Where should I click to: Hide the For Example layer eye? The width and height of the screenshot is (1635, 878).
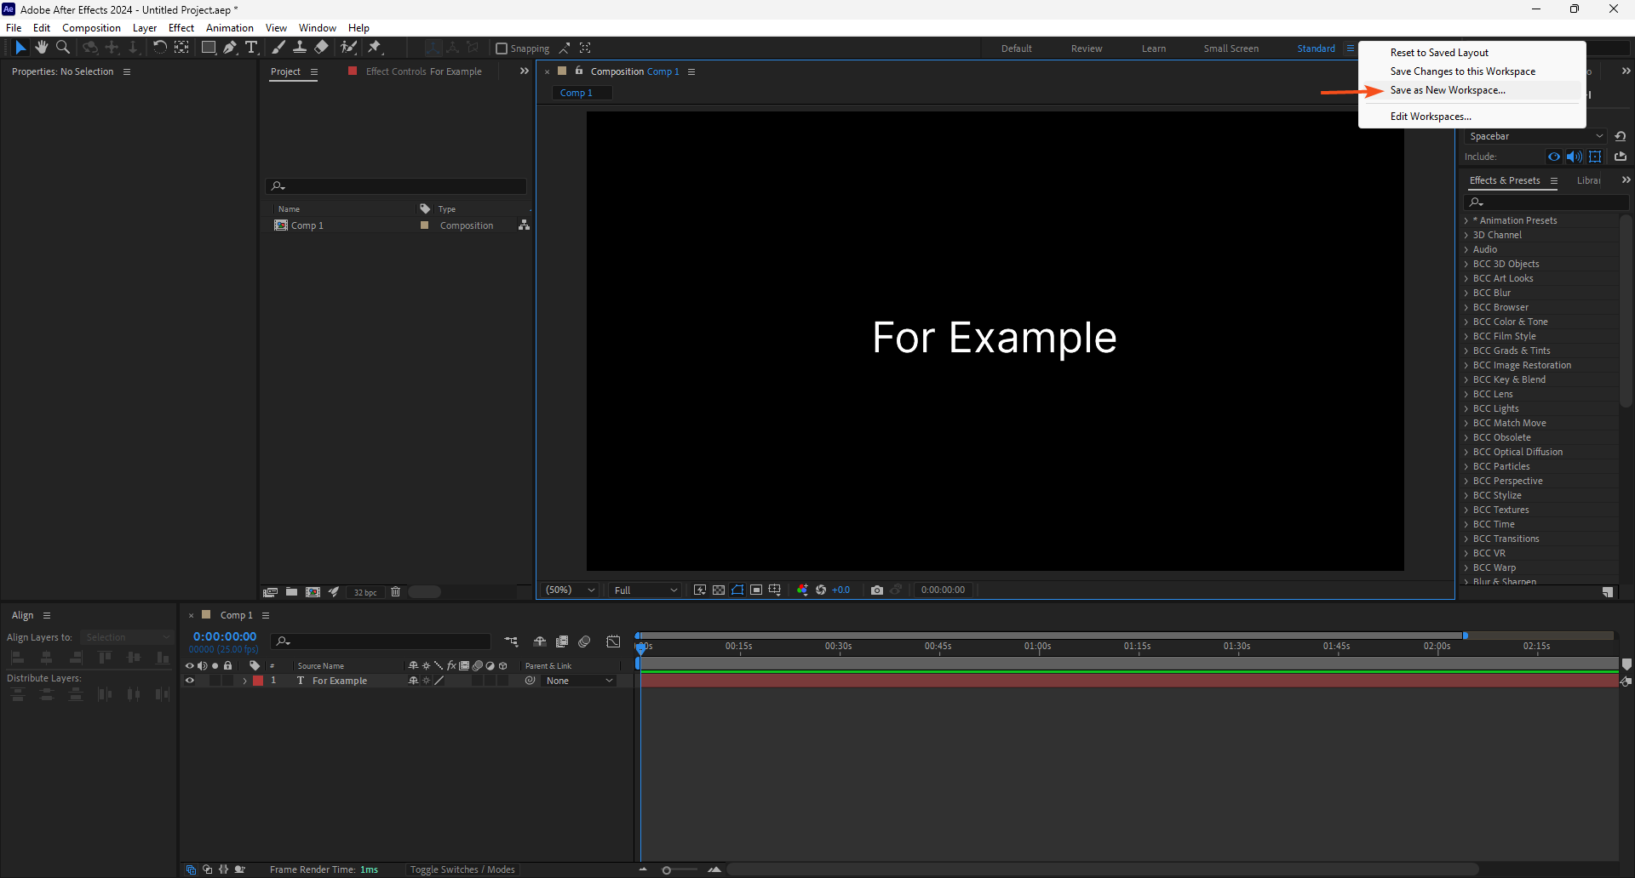coord(190,681)
